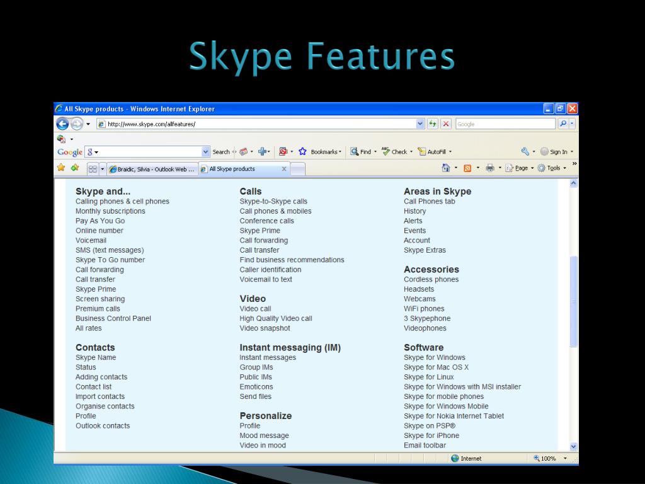Open the Voicemail to text link
Viewport: 645px width, 484px height.
[x=266, y=279]
